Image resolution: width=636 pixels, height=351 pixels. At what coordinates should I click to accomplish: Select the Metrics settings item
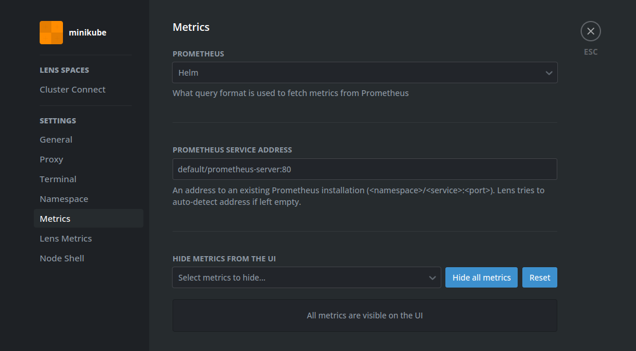(x=55, y=218)
